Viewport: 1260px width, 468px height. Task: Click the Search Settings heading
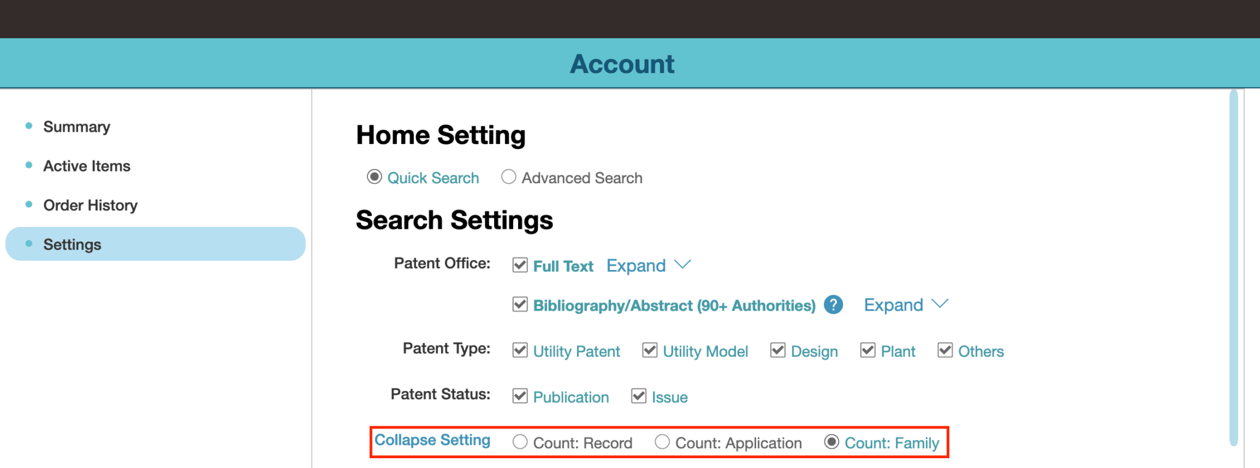tap(454, 220)
